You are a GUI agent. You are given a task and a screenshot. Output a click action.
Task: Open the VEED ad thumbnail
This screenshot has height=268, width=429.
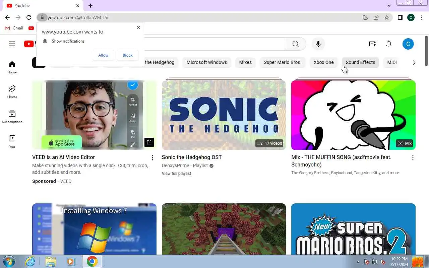94,115
